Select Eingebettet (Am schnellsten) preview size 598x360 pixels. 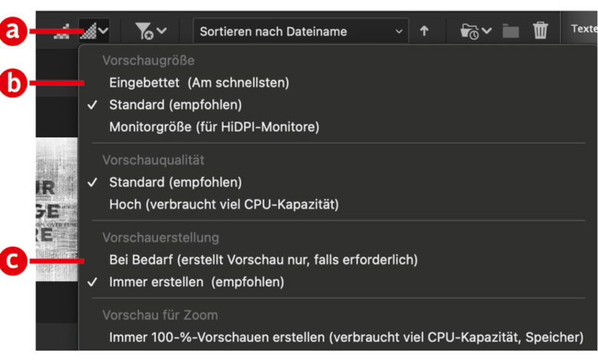(199, 82)
